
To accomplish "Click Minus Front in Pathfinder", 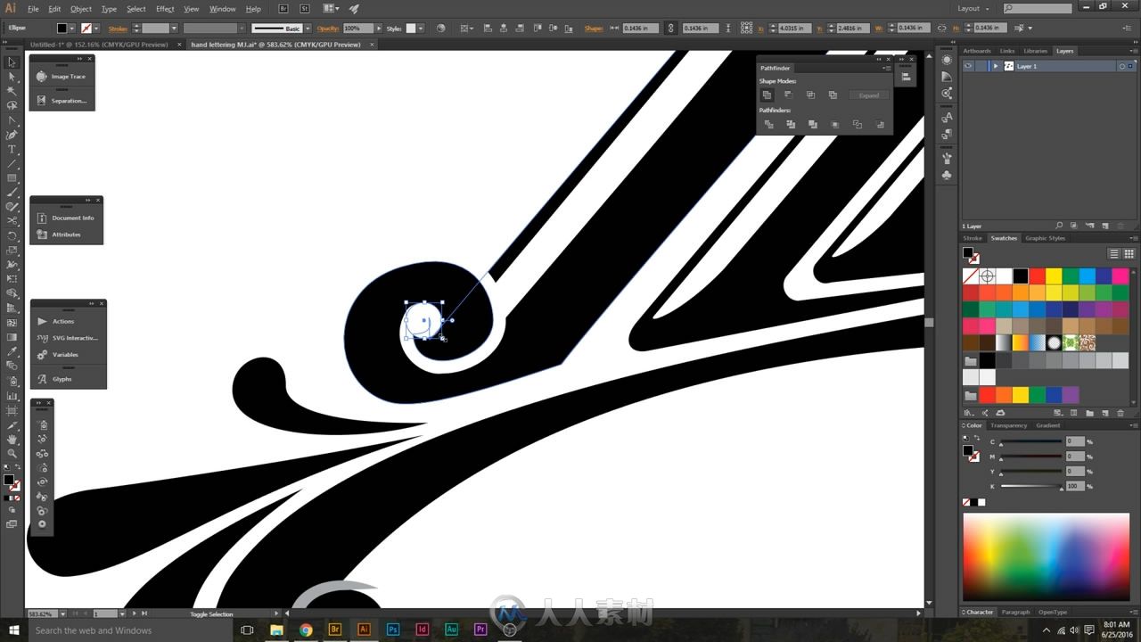I will click(789, 95).
